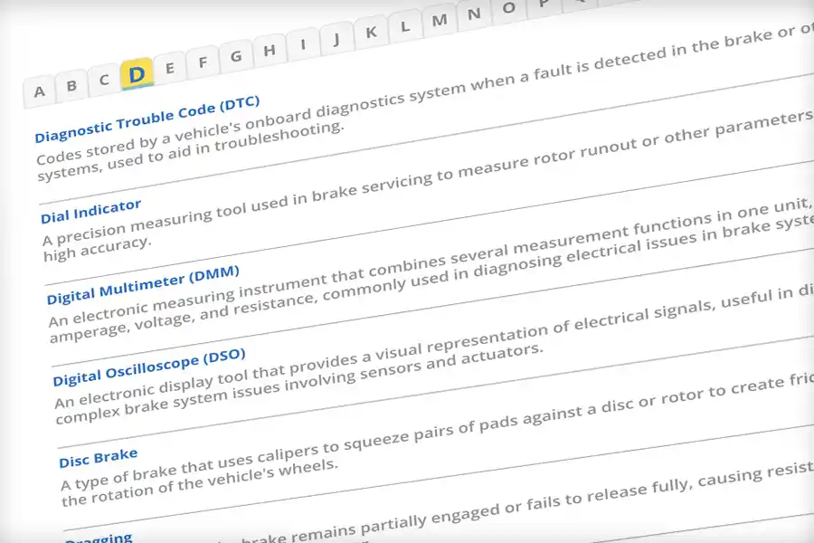
Task: Switch to the B tab
Action: tap(71, 85)
